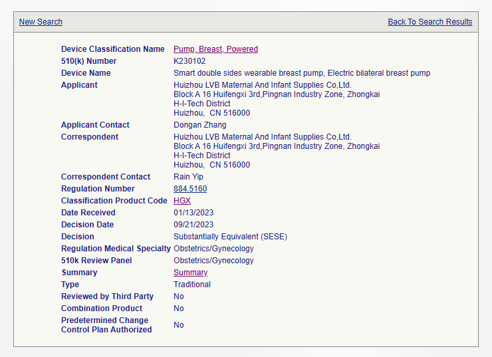Image resolution: width=492 pixels, height=357 pixels.
Task: Click the device name text value
Action: pos(301,73)
